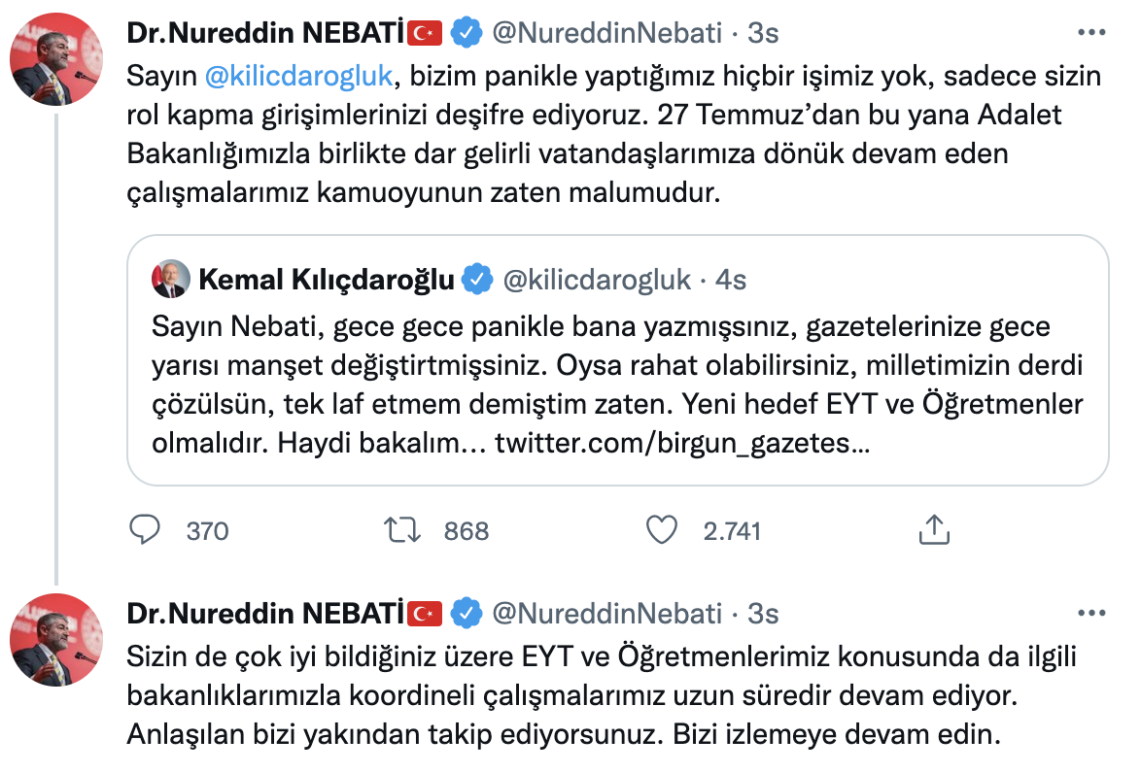Screen dimensions: 1141x773
Task: Open the more options menu on top tweet
Action: point(1091,30)
